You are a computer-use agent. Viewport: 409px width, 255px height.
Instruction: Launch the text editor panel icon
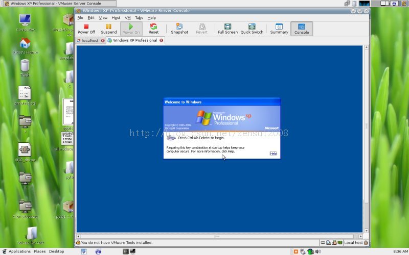[84, 251]
